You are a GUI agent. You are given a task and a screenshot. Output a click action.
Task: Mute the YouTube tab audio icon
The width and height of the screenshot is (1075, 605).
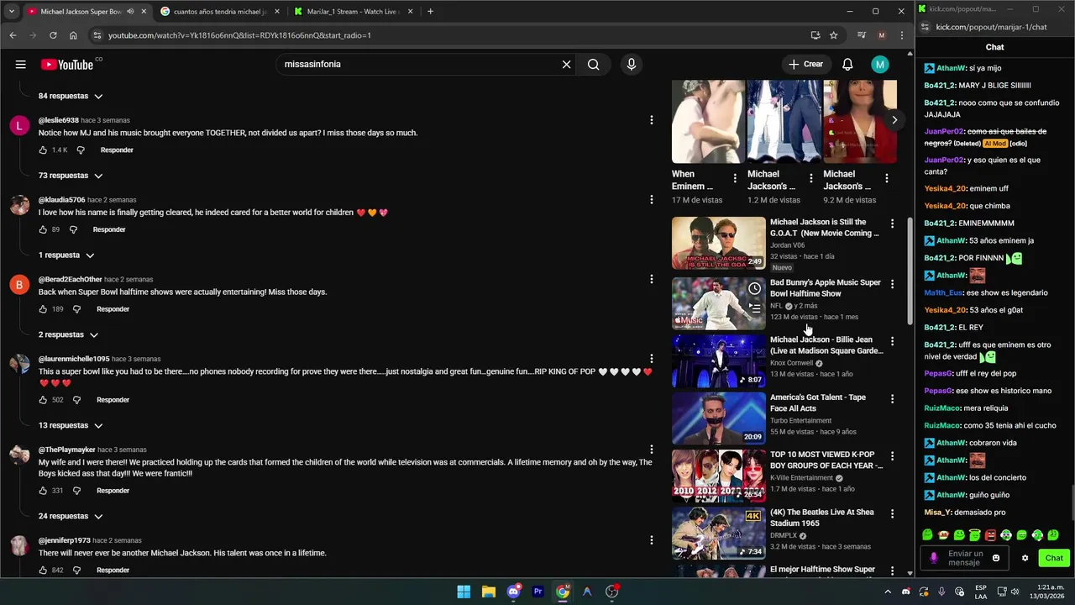(x=130, y=12)
